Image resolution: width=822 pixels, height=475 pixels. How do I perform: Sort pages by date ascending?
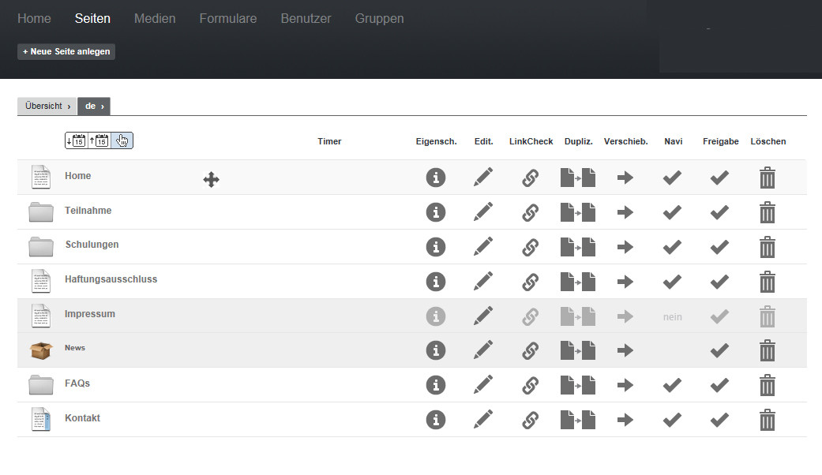click(x=99, y=140)
